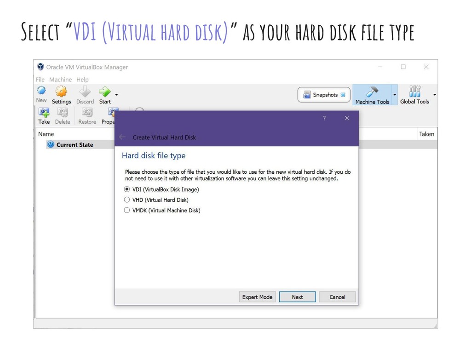Open the Settings toolbar icon
Screen dimensions: 471x353
(x=61, y=91)
